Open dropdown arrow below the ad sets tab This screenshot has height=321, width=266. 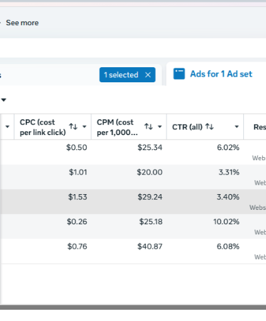pos(4,100)
